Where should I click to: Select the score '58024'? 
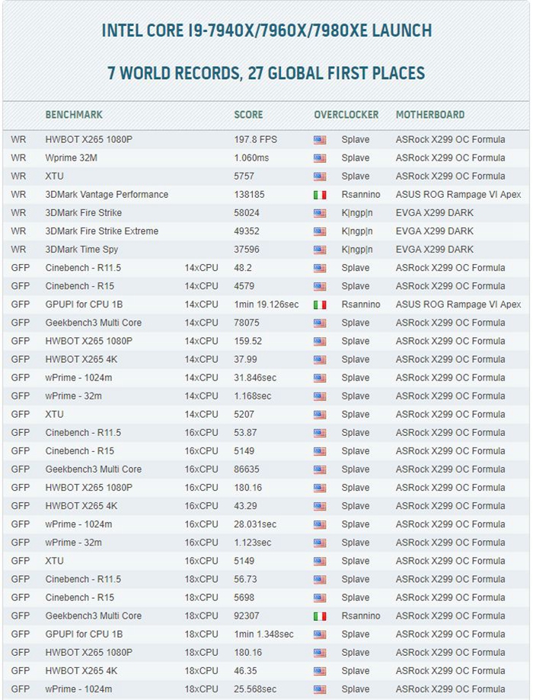tap(247, 212)
